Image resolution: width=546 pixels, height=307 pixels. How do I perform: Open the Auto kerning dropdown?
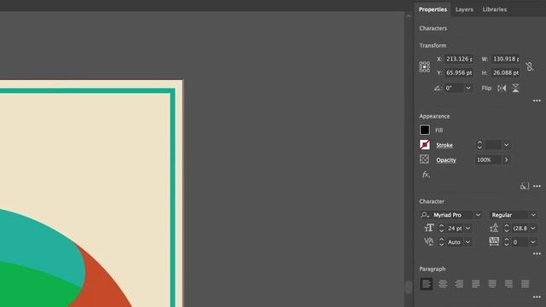468,242
